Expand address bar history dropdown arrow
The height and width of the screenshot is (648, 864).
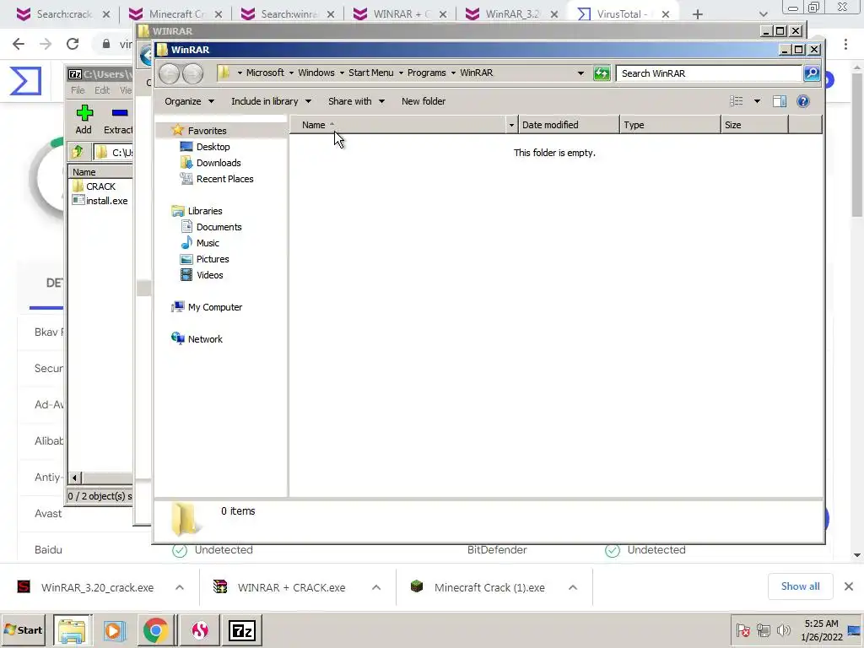click(x=580, y=73)
